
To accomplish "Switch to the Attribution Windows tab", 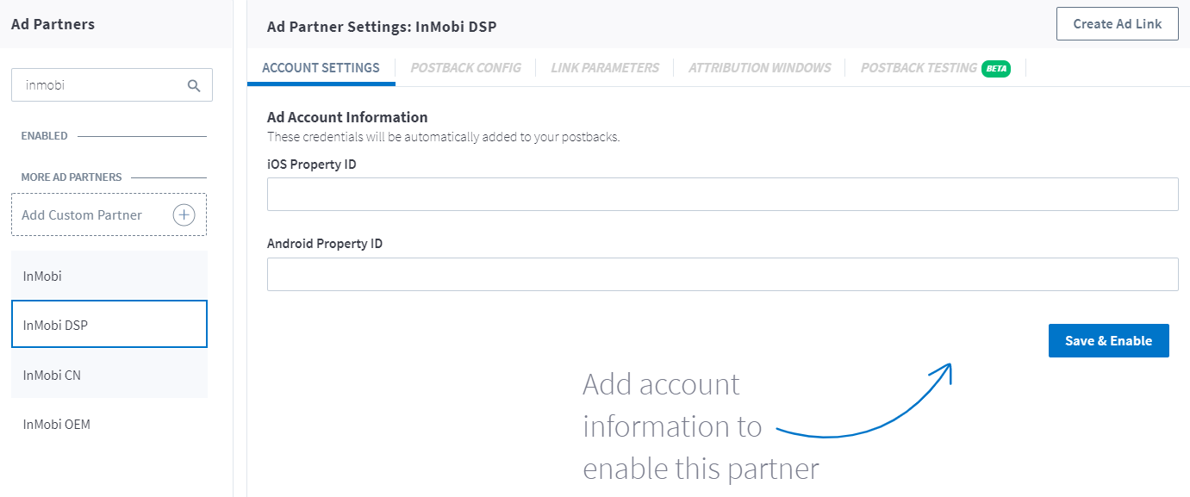I will coord(760,68).
